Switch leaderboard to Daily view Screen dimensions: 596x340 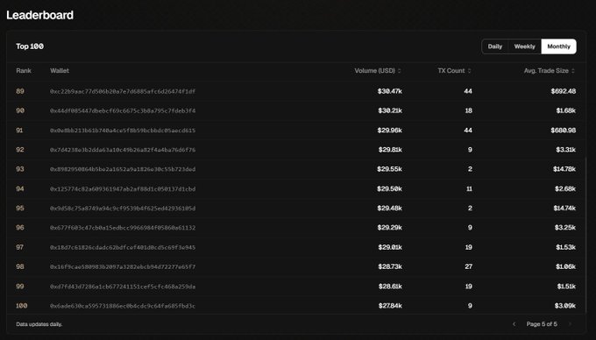(x=495, y=46)
